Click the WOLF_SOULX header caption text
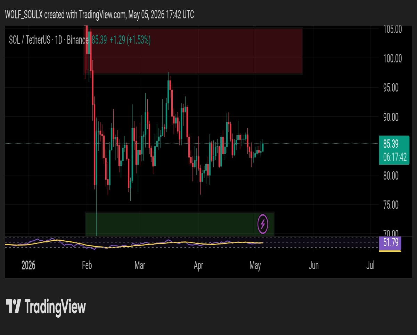 click(x=99, y=15)
